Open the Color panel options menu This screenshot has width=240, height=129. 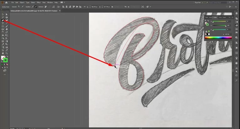click(232, 18)
